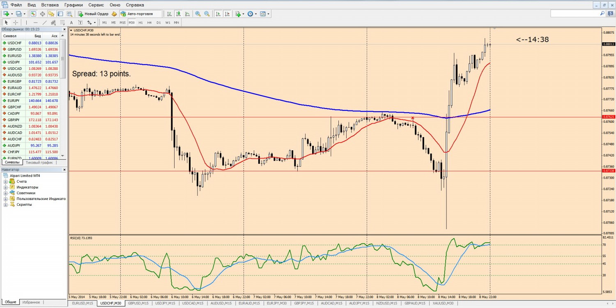Select the horizontal line drawing tool

(x=35, y=23)
